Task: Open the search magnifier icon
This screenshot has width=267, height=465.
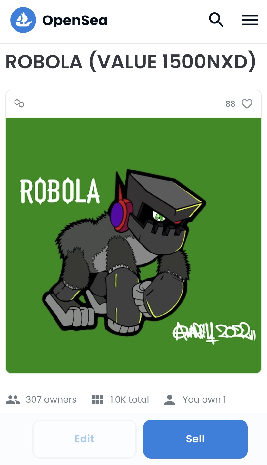Action: [216, 20]
